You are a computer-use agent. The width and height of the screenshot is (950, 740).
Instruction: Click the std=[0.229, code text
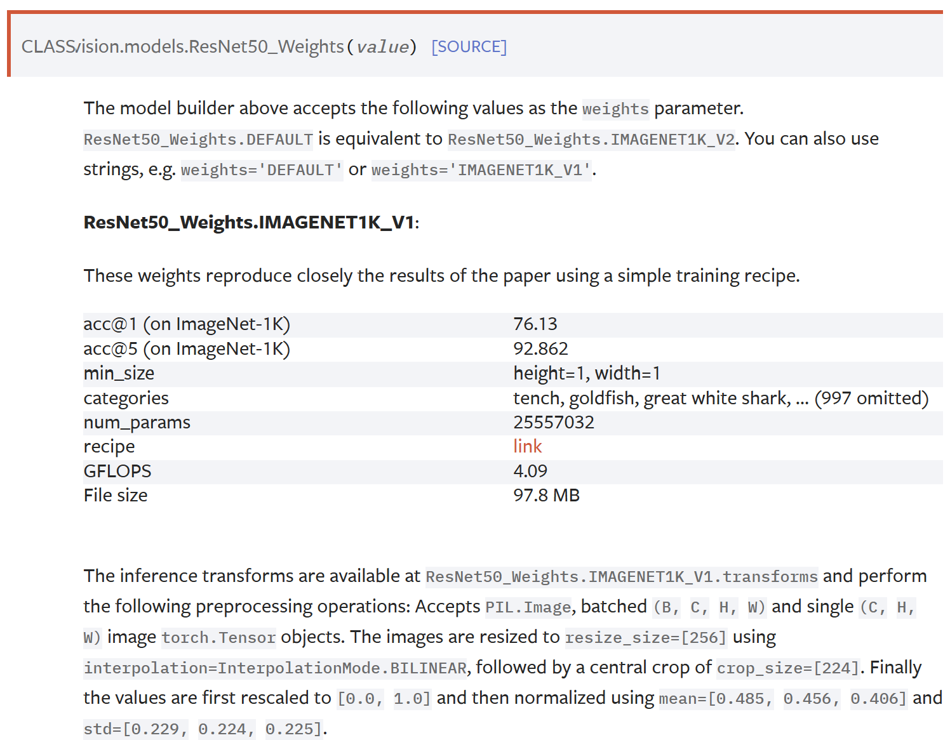point(136,729)
